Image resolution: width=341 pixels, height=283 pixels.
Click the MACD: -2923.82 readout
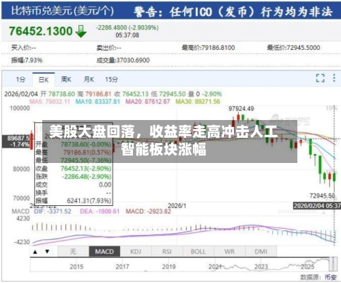click(x=148, y=211)
